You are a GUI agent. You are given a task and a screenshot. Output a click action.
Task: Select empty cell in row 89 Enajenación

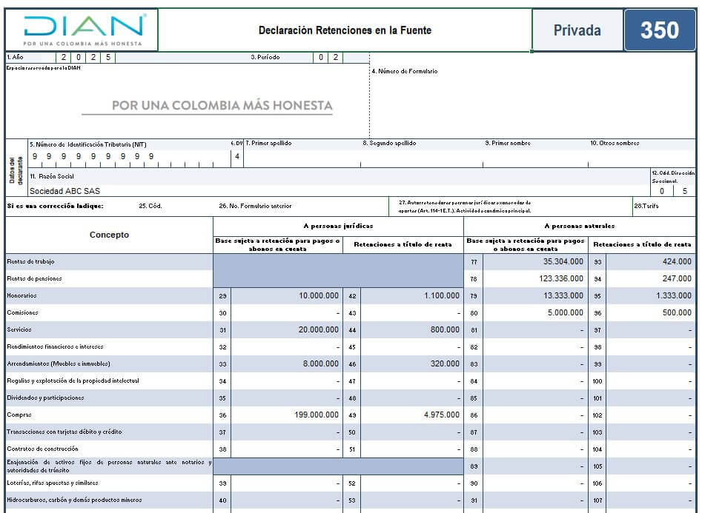click(x=535, y=466)
